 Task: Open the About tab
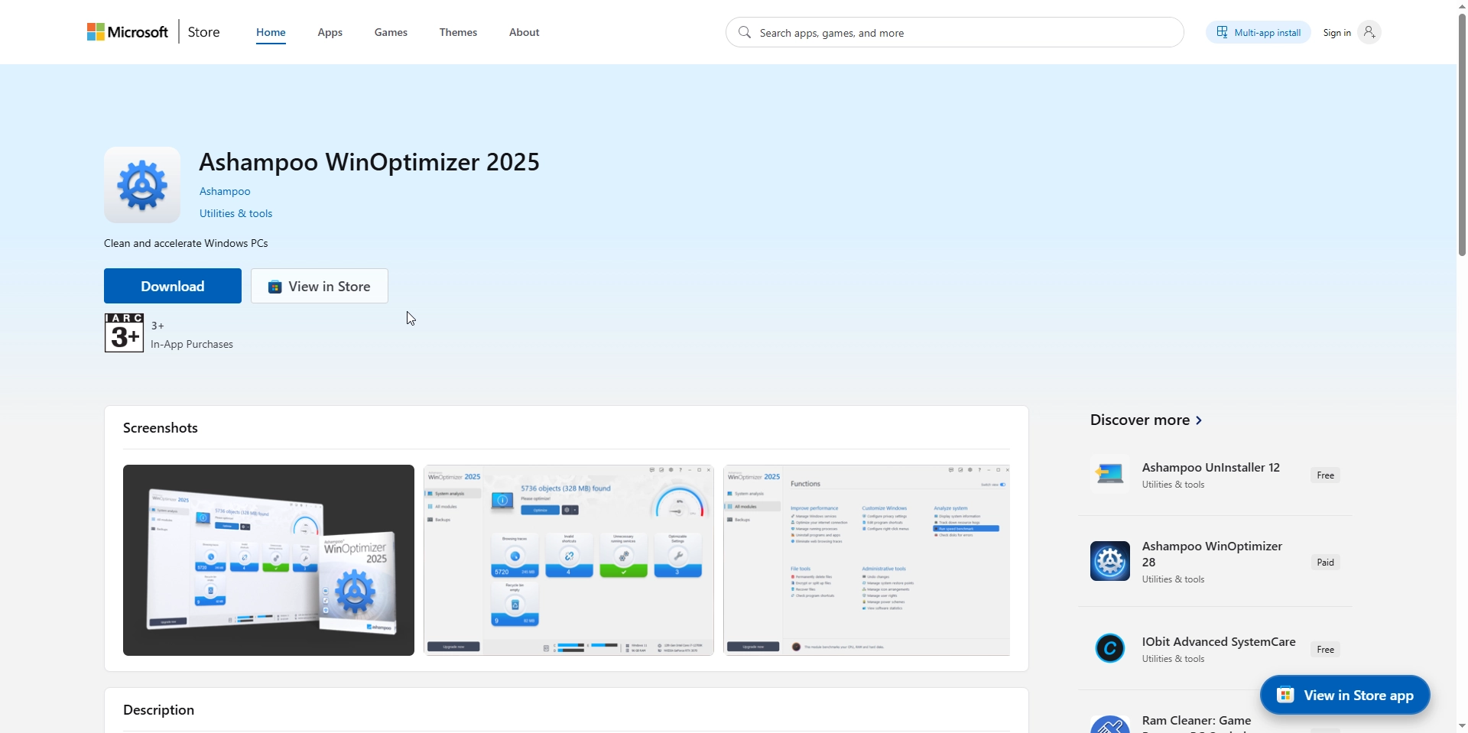click(525, 32)
